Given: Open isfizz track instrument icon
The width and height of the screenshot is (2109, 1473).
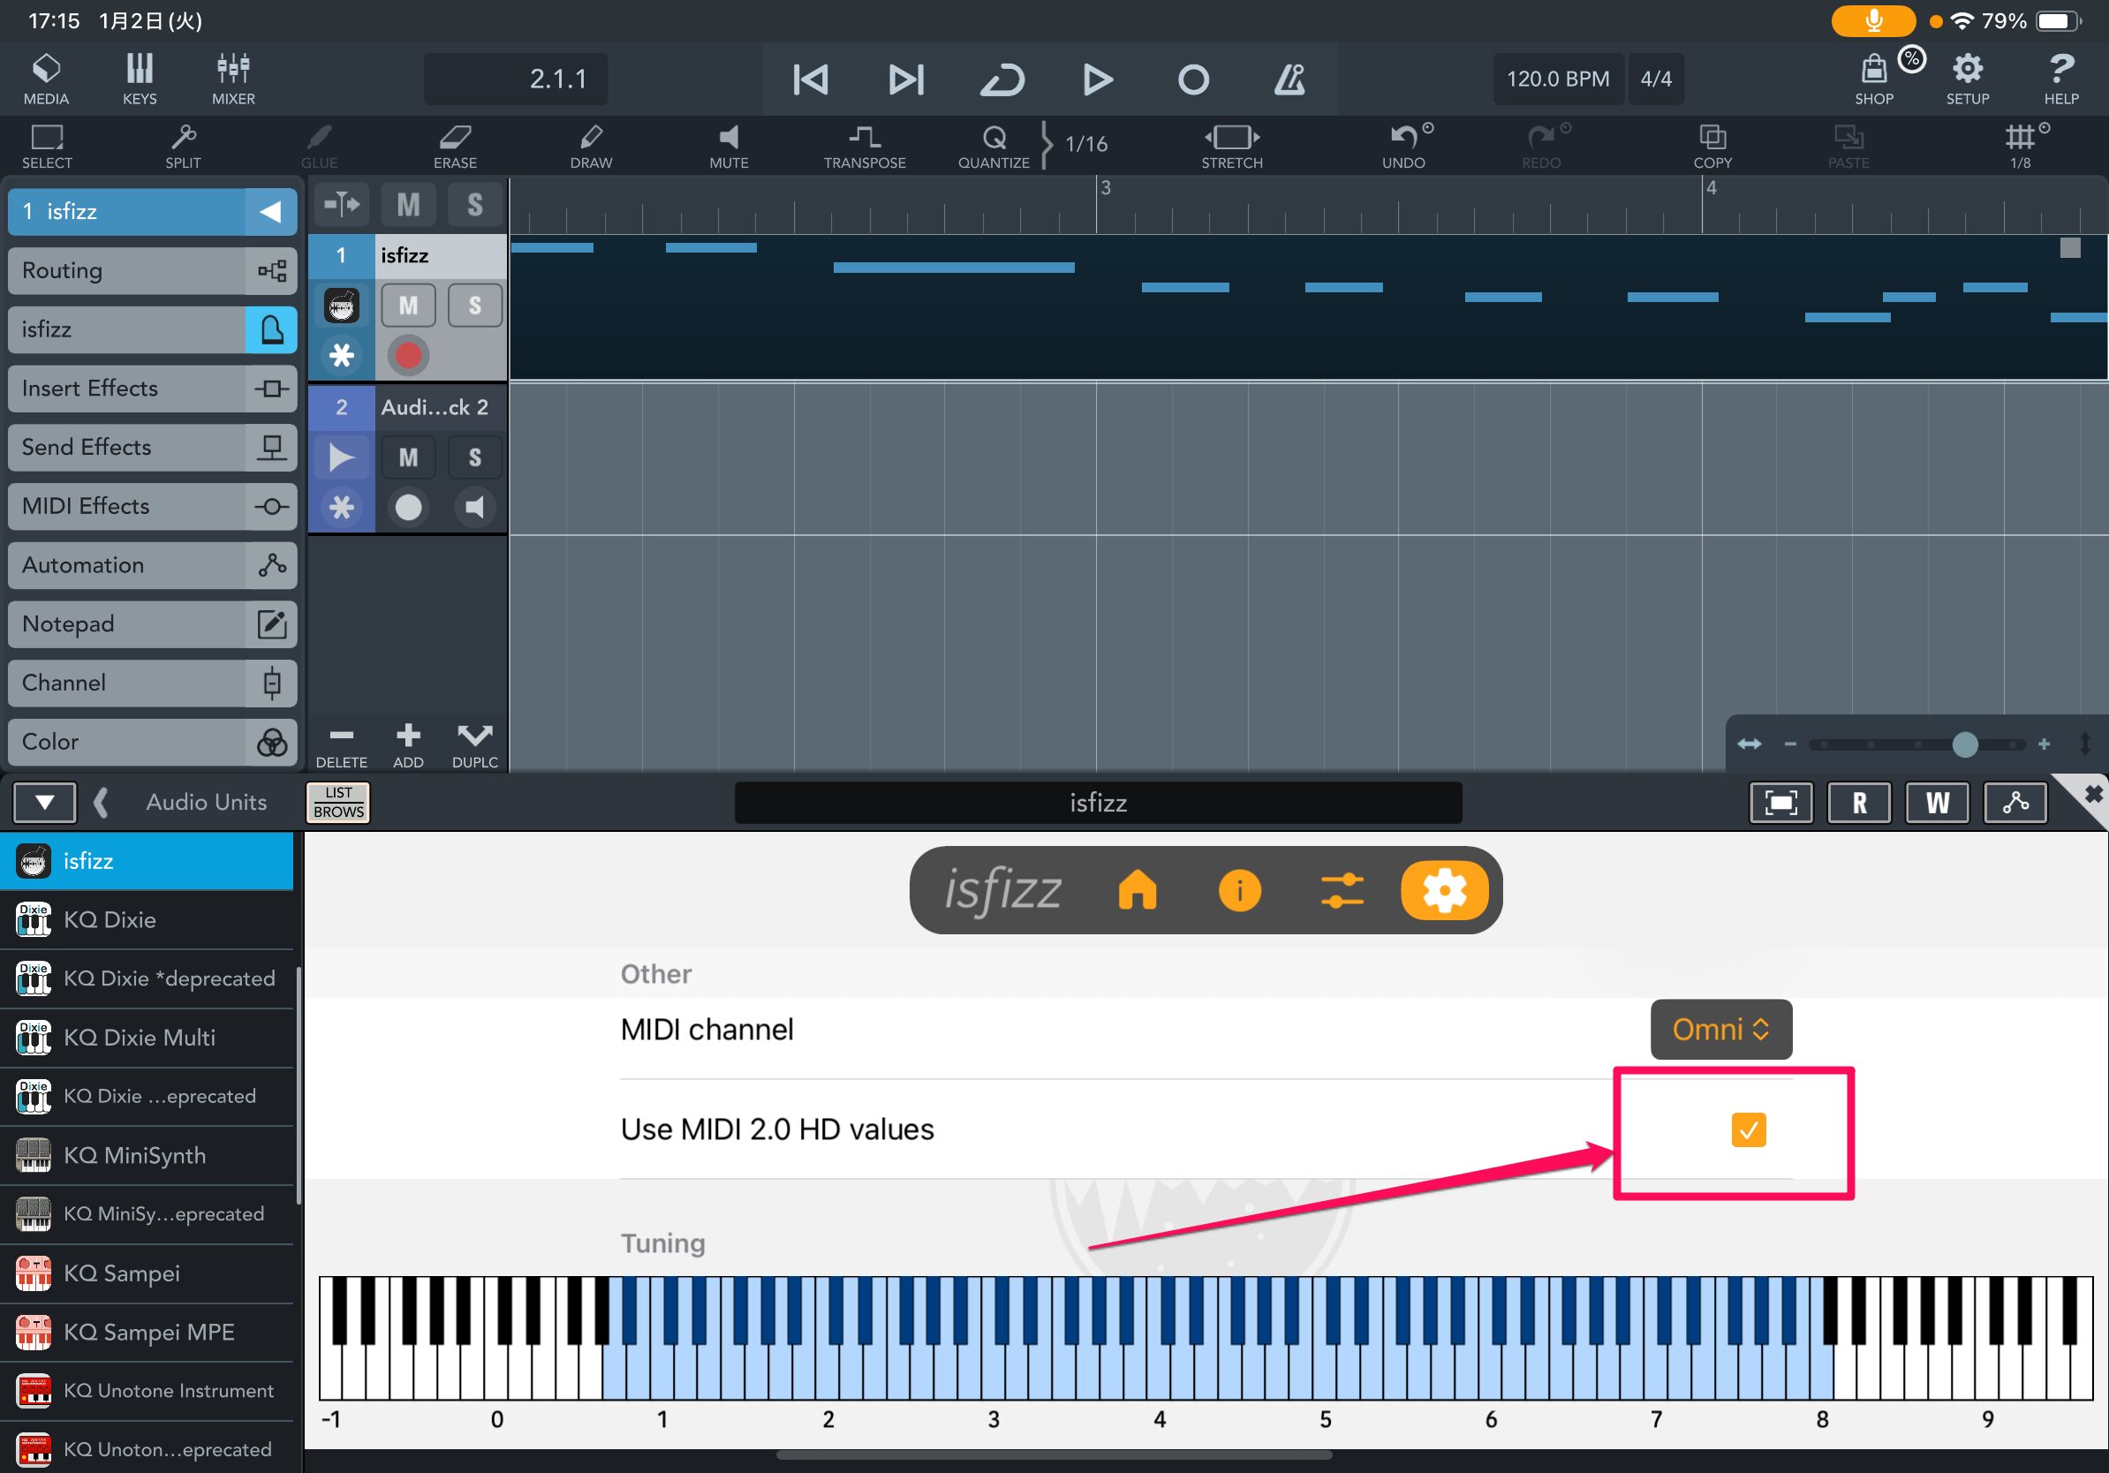Looking at the screenshot, I should tap(341, 306).
